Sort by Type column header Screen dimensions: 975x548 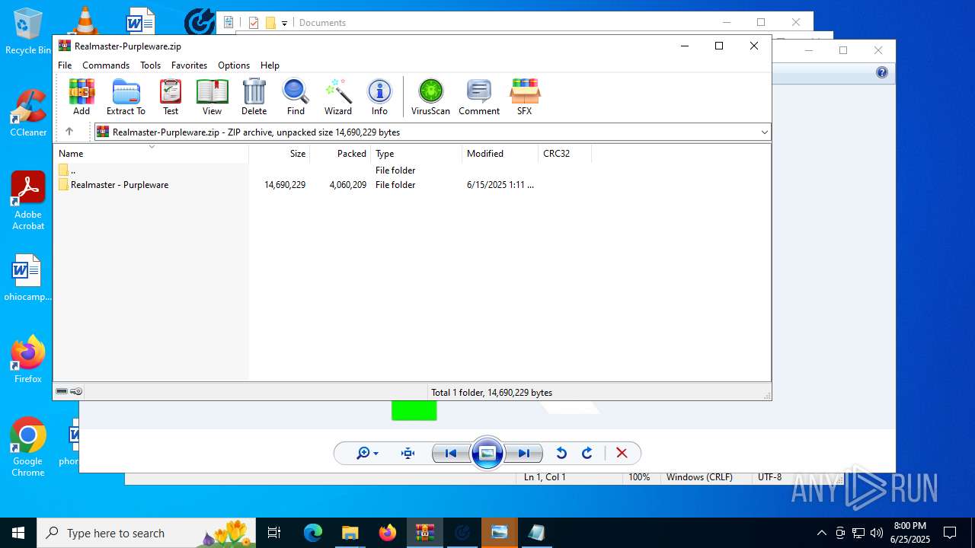tap(417, 154)
